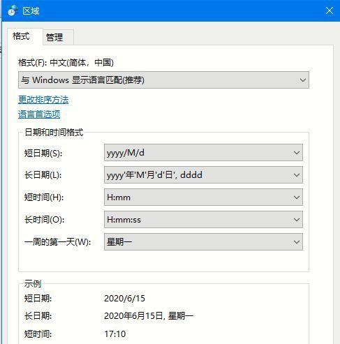This screenshot has height=344, width=340.
Task: Click the 一周的第一天(W): label
Action: coord(57,242)
